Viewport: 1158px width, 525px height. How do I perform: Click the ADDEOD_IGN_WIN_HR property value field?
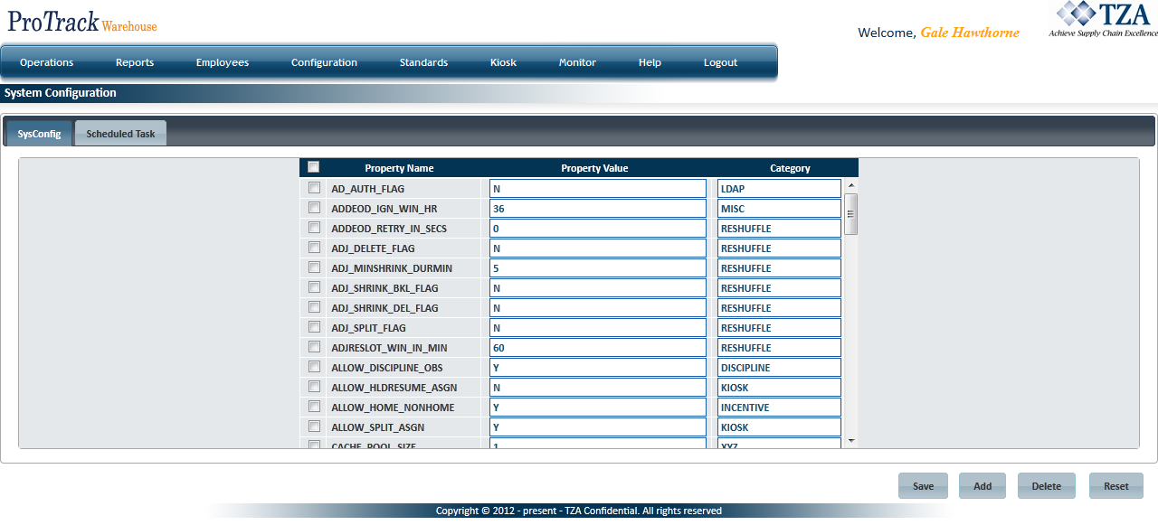(598, 208)
